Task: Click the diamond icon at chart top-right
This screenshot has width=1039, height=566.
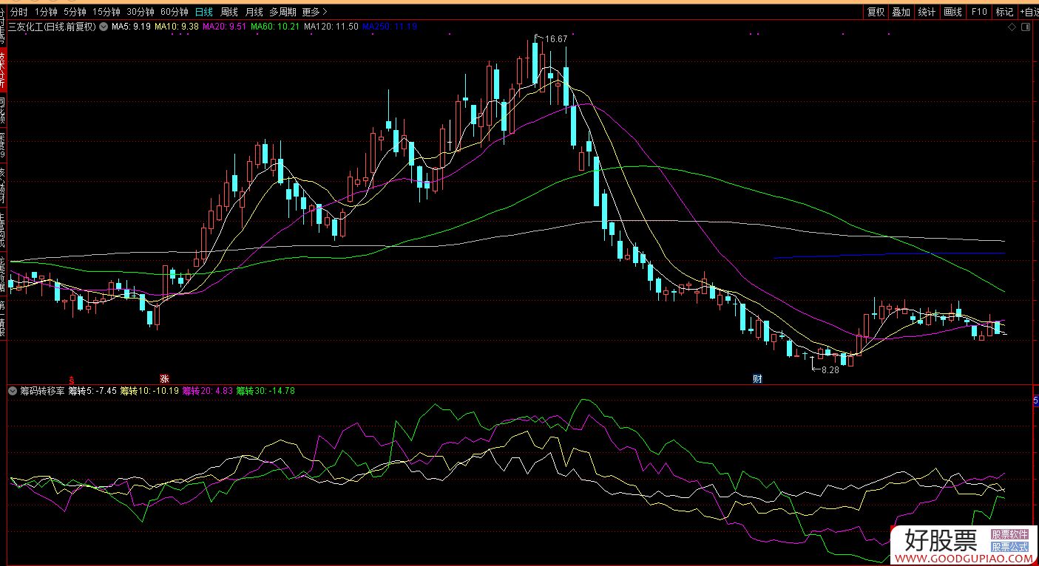Action: (1012, 27)
